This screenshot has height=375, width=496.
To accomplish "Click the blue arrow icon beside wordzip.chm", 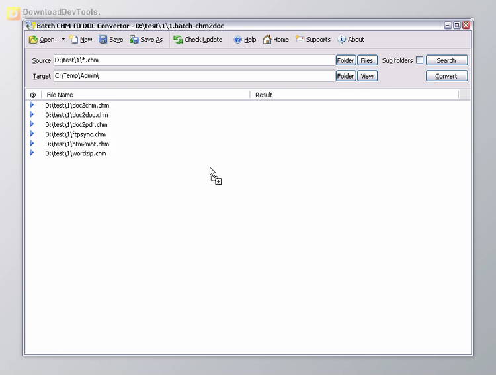I will tap(32, 153).
